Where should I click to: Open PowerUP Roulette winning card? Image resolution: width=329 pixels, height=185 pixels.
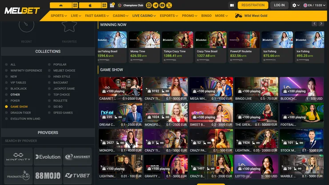coord(244,47)
